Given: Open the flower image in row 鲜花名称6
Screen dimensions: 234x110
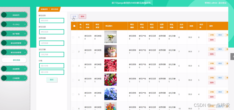Looking at the screenshot, I should click(x=111, y=65).
